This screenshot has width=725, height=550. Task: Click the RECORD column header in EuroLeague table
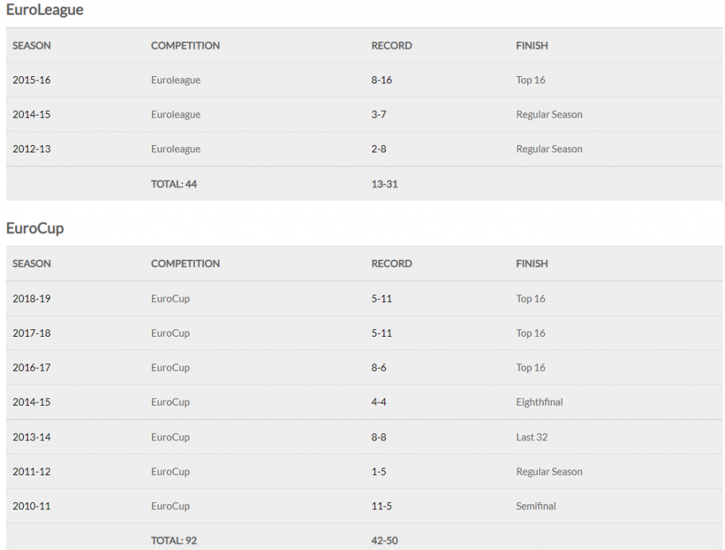pyautogui.click(x=391, y=46)
